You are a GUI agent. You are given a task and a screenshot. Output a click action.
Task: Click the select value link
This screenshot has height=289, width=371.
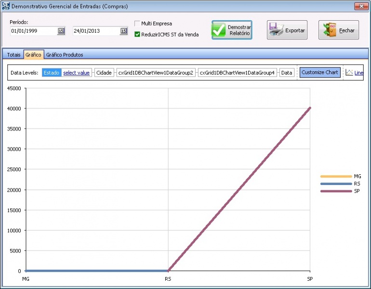[x=76, y=73]
